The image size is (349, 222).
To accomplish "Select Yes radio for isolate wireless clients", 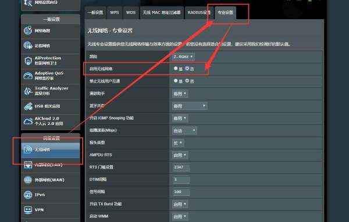I will point(176,81).
